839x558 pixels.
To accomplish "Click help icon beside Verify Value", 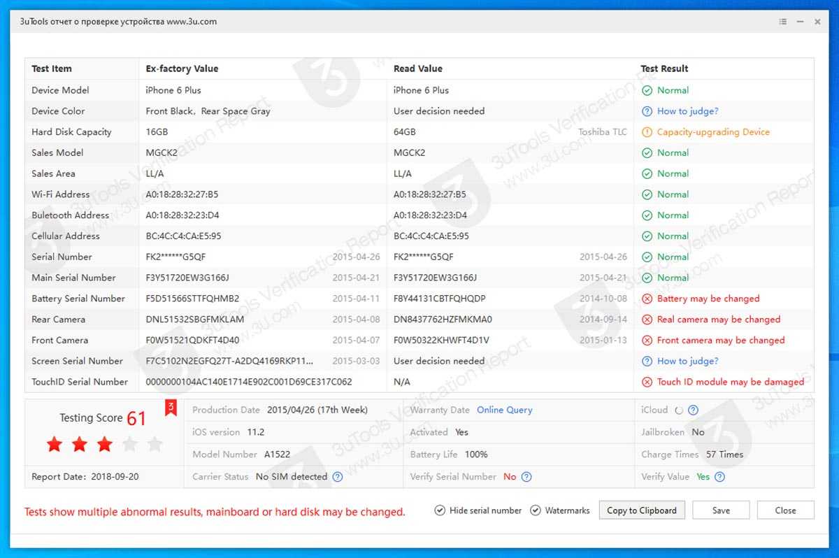I will pos(719,477).
